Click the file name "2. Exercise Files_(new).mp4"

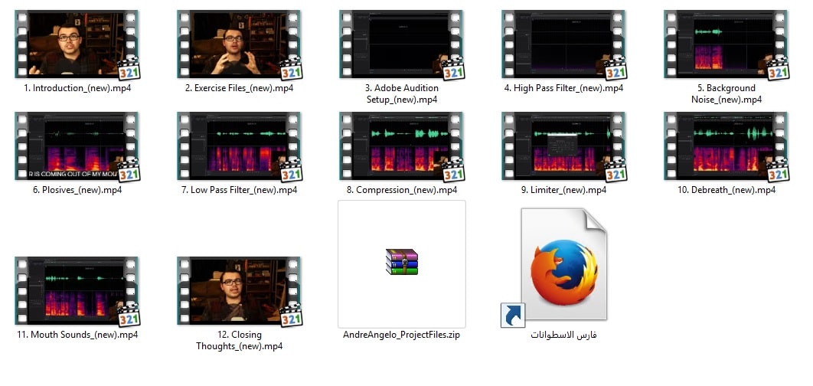click(239, 88)
